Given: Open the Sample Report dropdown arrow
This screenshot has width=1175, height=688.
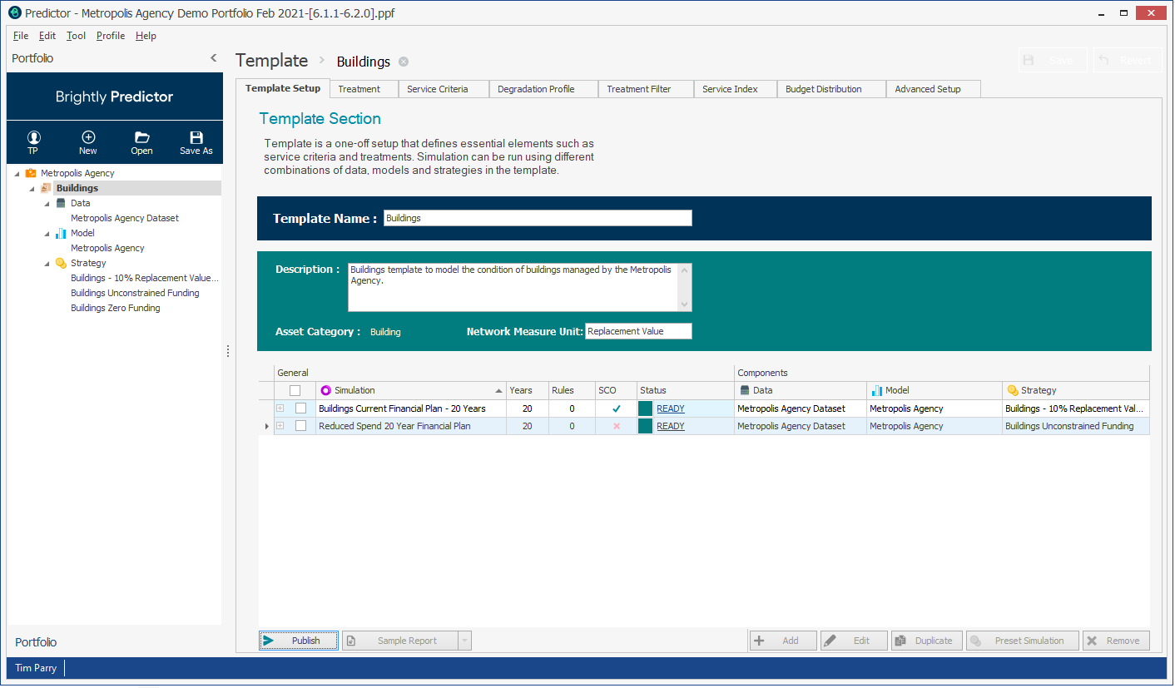Looking at the screenshot, I should pos(465,641).
